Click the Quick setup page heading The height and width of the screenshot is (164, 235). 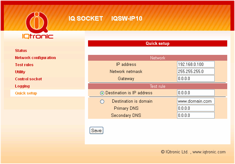tap(158, 44)
